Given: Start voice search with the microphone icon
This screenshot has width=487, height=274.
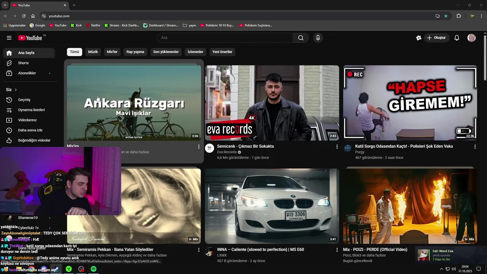Looking at the screenshot, I should (x=318, y=38).
